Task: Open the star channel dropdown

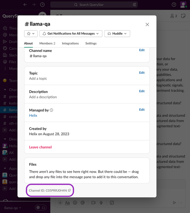Action: click(31, 34)
